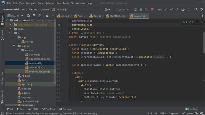Open the Structure tool window sidebar button

(2, 78)
